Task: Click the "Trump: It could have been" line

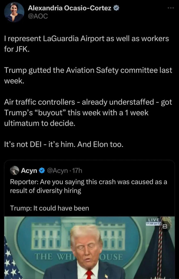Action: [x=50, y=208]
